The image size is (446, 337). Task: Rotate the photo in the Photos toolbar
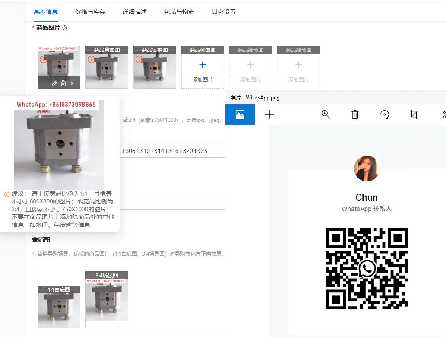tap(385, 114)
